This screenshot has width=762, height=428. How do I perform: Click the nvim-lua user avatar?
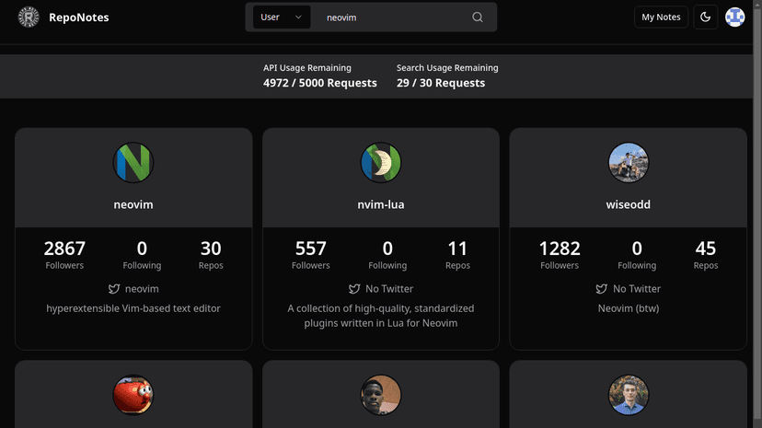coord(380,162)
